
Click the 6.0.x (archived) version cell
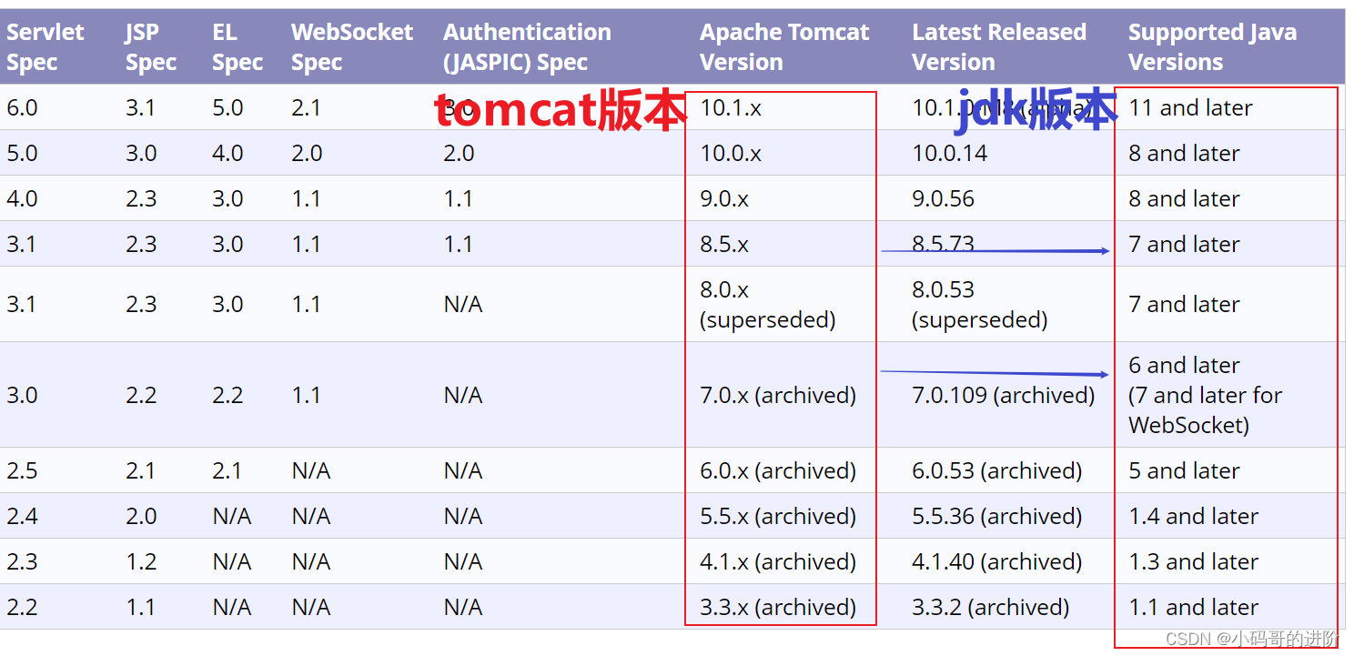778,470
